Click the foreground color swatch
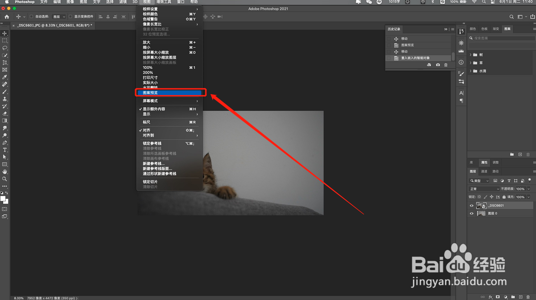 point(3,198)
